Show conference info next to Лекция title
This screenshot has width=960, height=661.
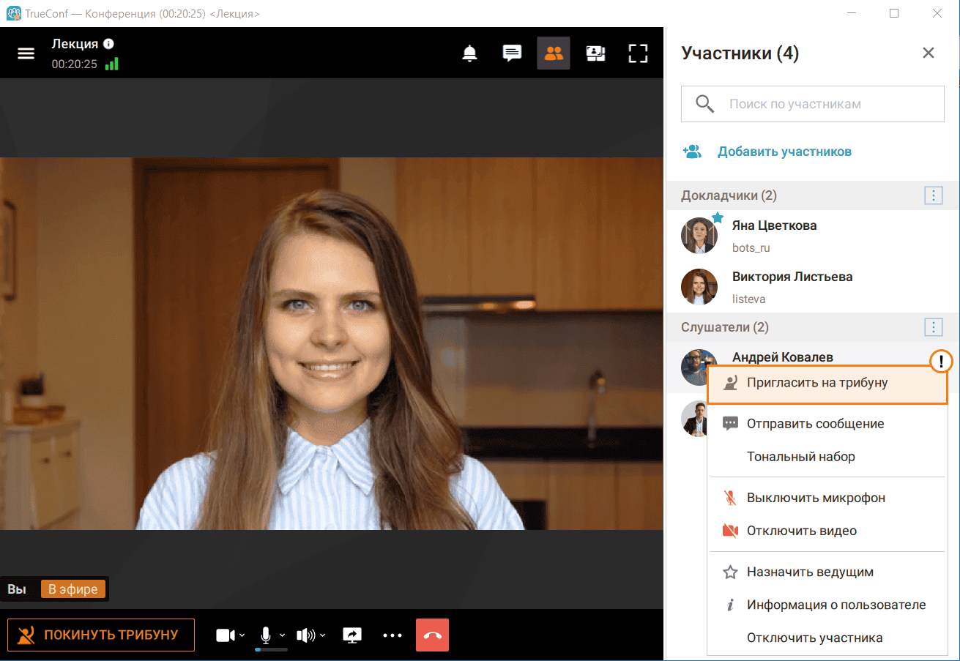pos(108,44)
